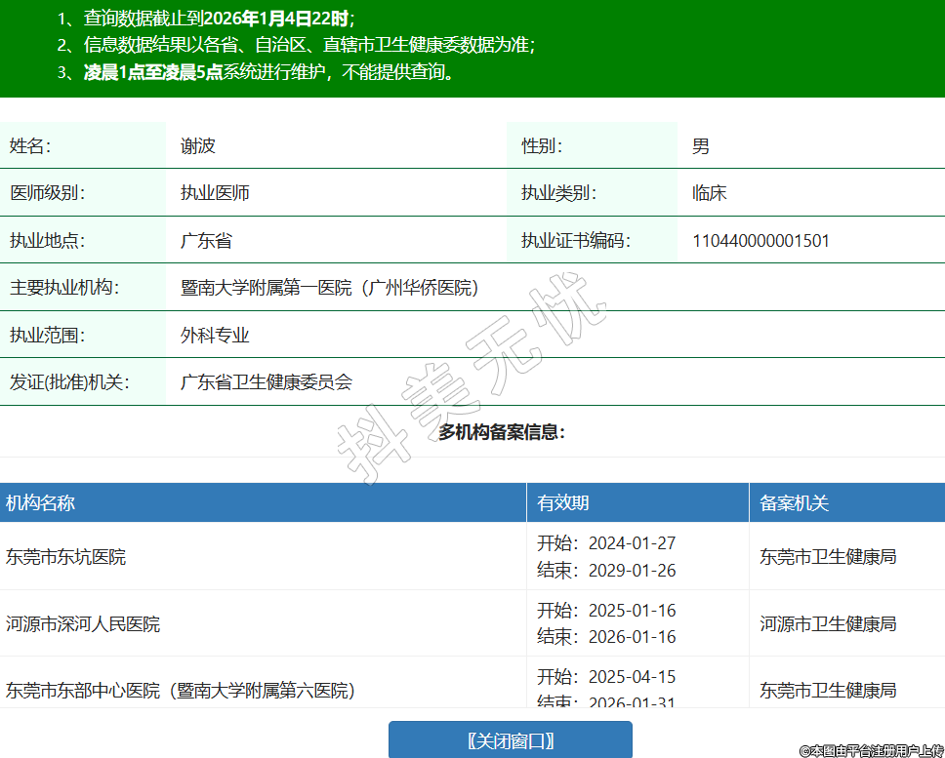945x758 pixels.
Task: Click the 暨南大学附属第一医院 main institution value
Action: point(329,288)
